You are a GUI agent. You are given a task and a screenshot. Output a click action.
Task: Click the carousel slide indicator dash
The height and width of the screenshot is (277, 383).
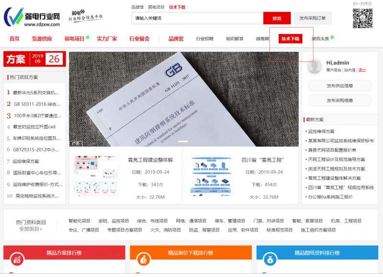click(183, 142)
